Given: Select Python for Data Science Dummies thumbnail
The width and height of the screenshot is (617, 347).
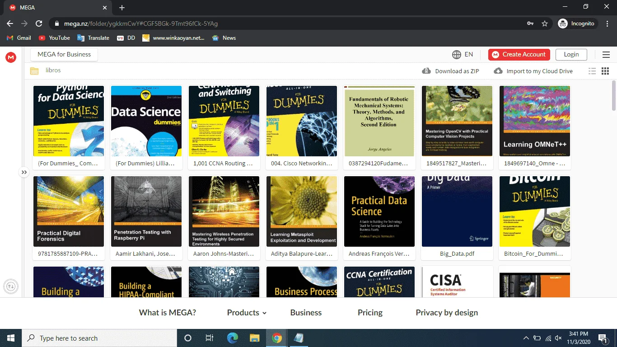Looking at the screenshot, I should 69,121.
